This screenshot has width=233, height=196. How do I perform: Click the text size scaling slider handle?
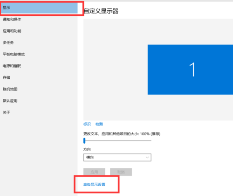point(84,140)
